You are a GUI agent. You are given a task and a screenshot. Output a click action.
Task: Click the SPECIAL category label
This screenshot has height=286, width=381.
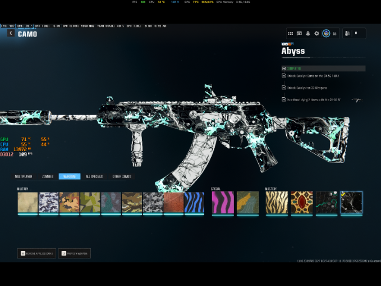(216, 189)
